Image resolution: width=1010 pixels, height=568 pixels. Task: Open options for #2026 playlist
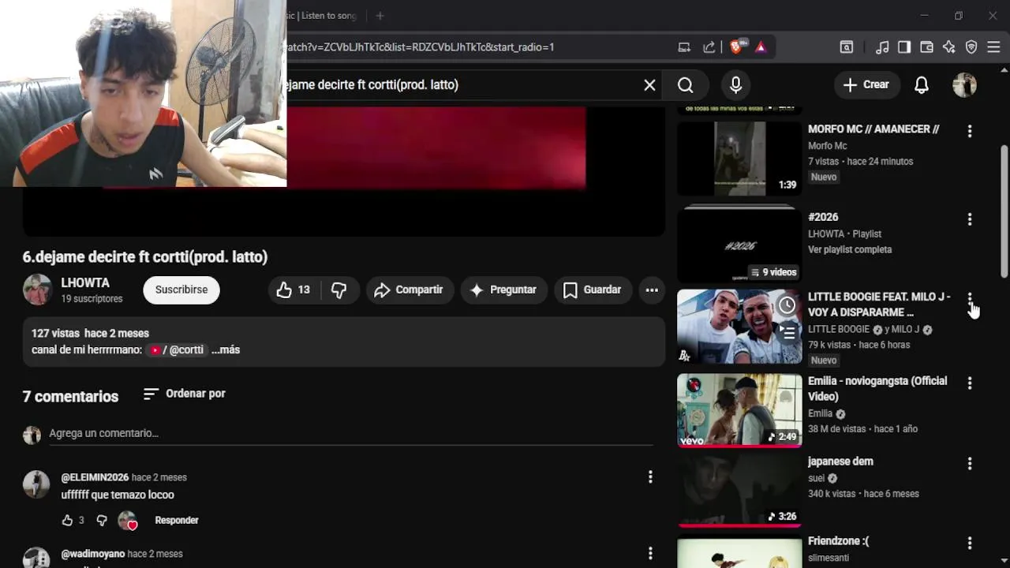[x=970, y=219]
